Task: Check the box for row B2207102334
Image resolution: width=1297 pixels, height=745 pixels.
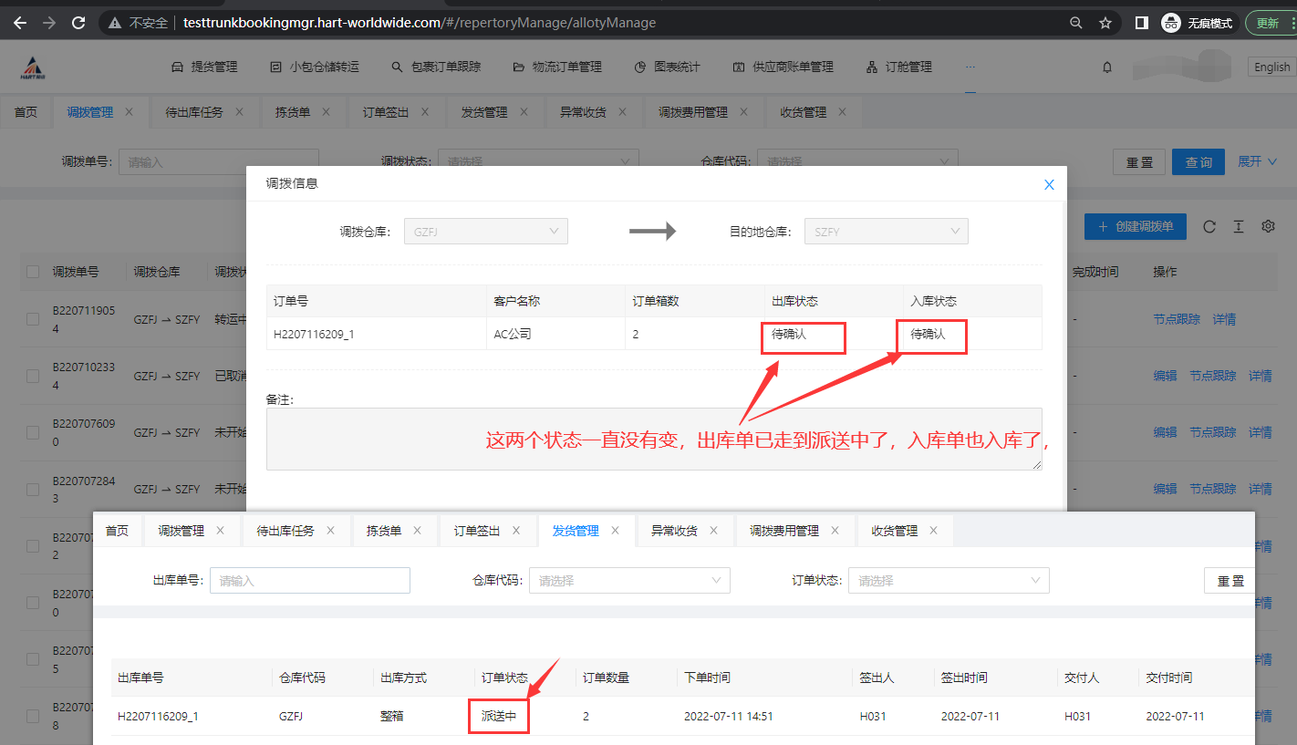Action: point(33,376)
